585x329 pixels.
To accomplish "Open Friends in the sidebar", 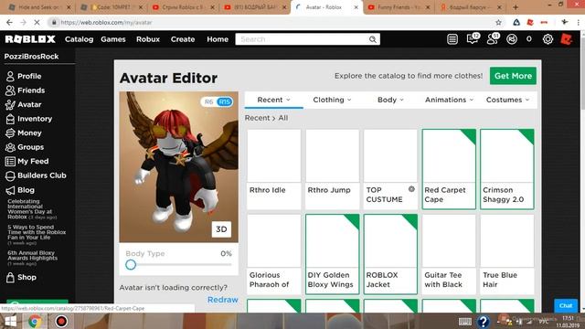I will 25,90.
